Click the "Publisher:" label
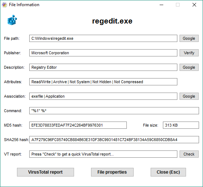The width and height of the screenshot is (203, 187). (12, 53)
